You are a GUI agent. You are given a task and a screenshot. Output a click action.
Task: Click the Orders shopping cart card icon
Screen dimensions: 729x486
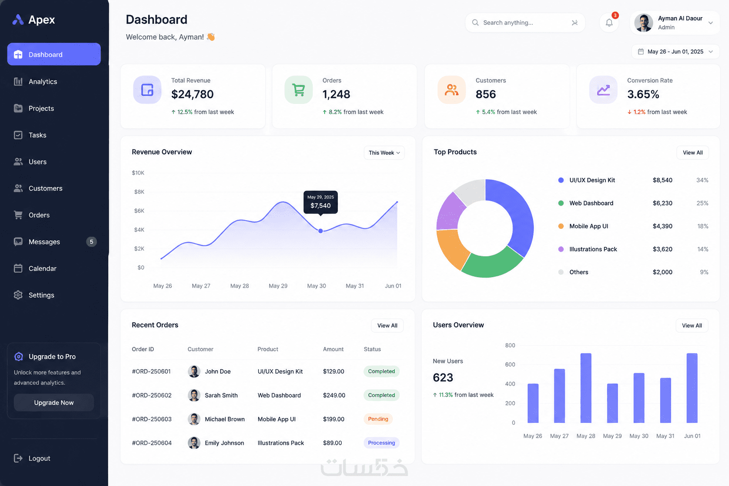click(299, 90)
